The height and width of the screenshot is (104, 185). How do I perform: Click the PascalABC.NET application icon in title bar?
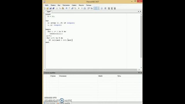45,1
